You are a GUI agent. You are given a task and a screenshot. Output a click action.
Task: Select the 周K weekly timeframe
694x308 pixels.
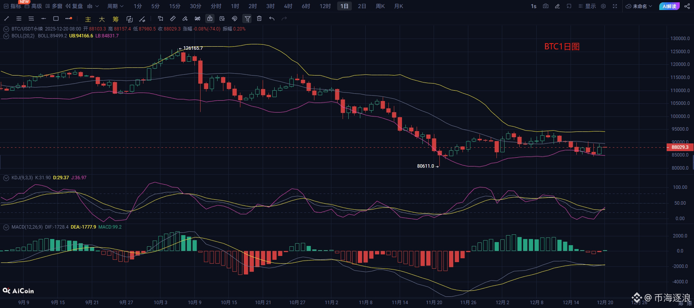[380, 6]
